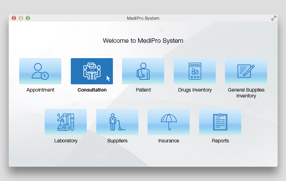286x181 pixels.
Task: Click the Welcome to MediPro System heading
Action: point(143,41)
